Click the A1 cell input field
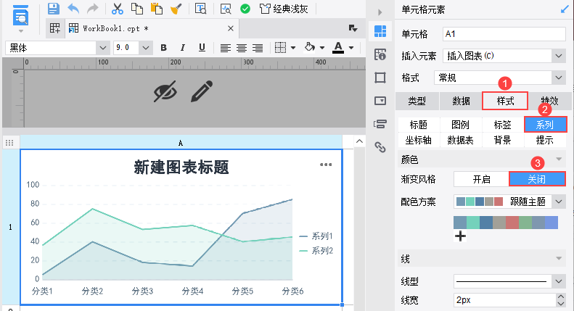The height and width of the screenshot is (311, 574). point(504,34)
